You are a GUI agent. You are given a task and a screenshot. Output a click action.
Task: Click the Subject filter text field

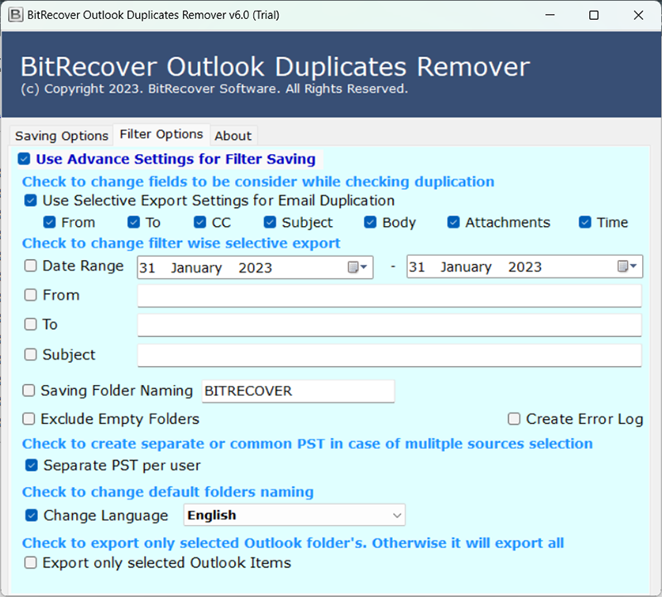[389, 355]
